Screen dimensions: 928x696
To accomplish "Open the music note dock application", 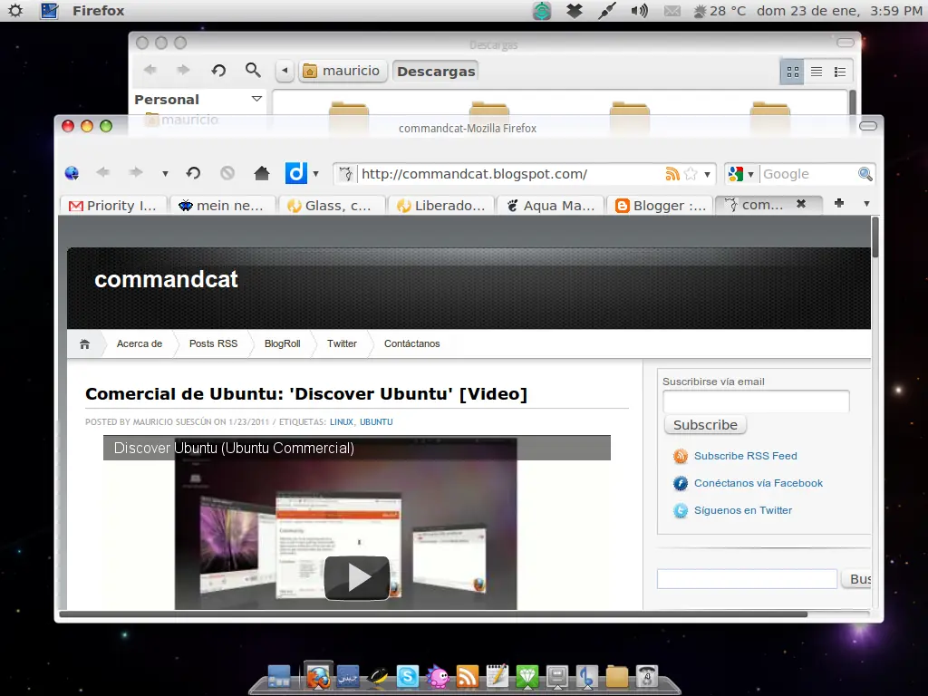I will (x=586, y=676).
